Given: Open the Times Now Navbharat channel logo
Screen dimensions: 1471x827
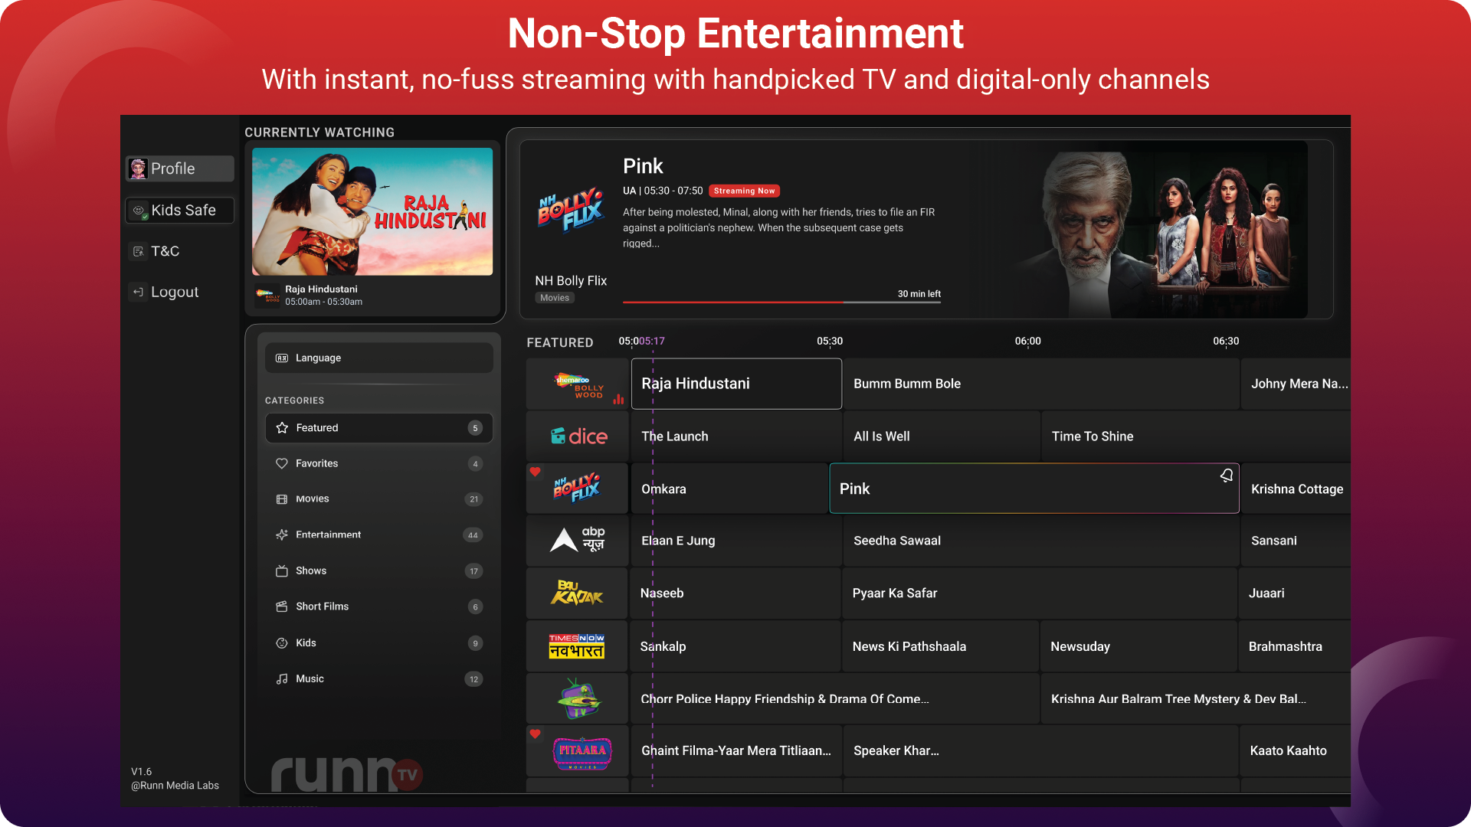Looking at the screenshot, I should pyautogui.click(x=577, y=646).
